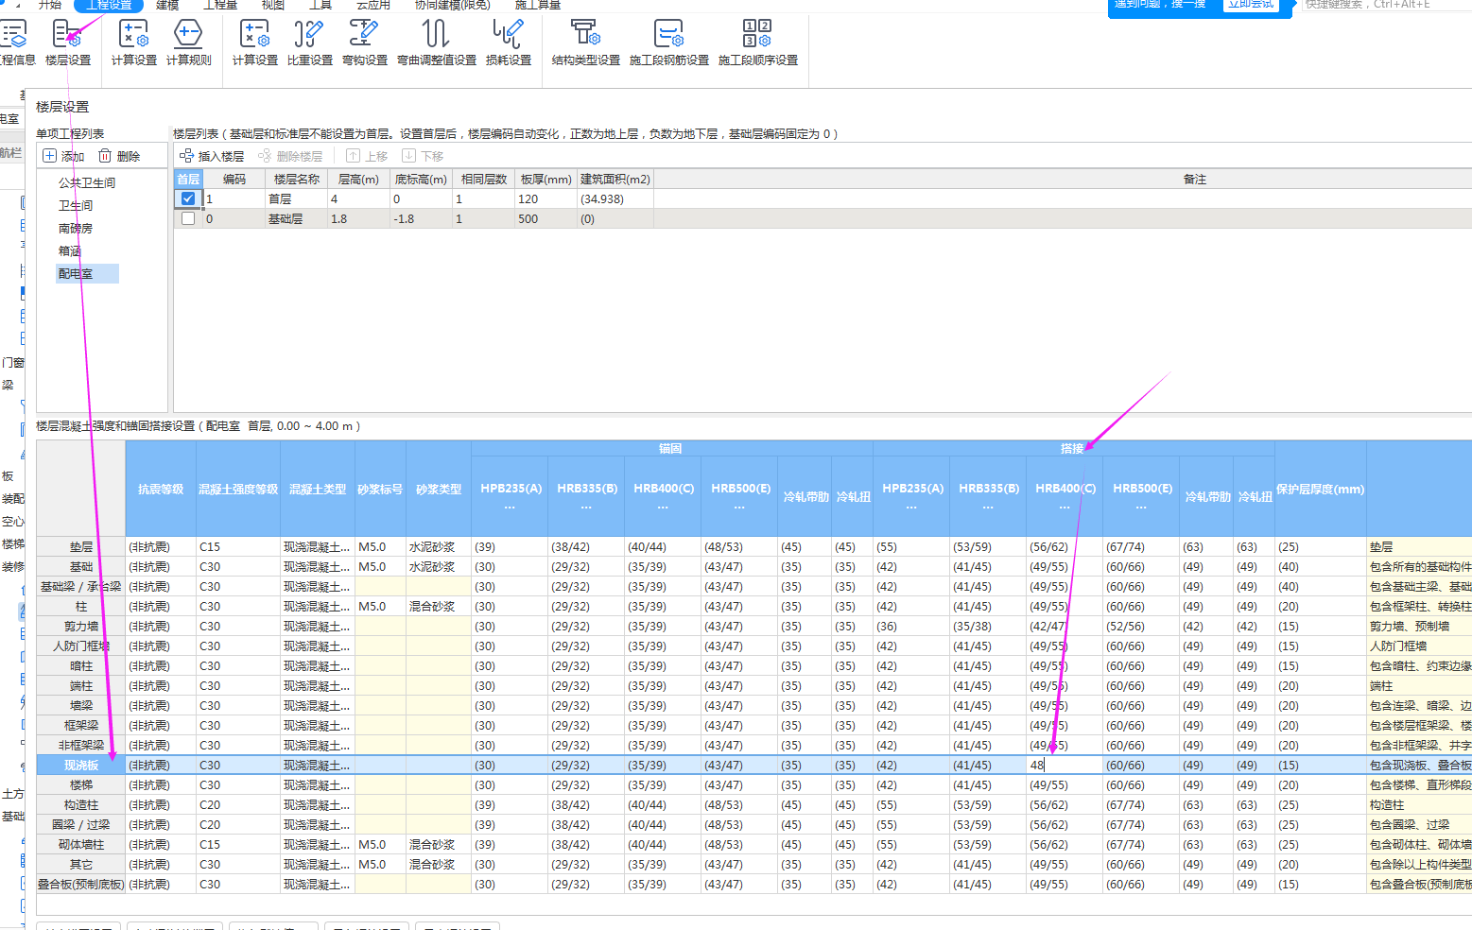Viewport: 1472px width, 930px height.
Task: Click 混凝土强度等级 C15 cell of 垫层
Action: click(238, 547)
